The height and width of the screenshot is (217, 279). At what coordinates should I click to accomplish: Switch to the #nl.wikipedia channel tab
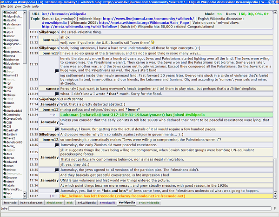coord(86,203)
